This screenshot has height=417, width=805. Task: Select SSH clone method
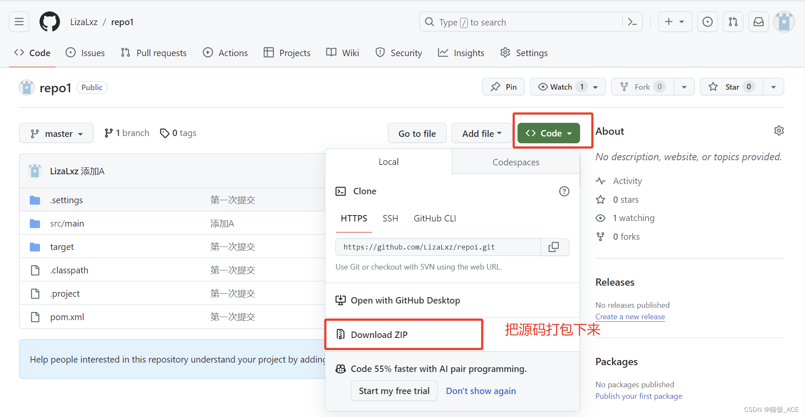390,218
